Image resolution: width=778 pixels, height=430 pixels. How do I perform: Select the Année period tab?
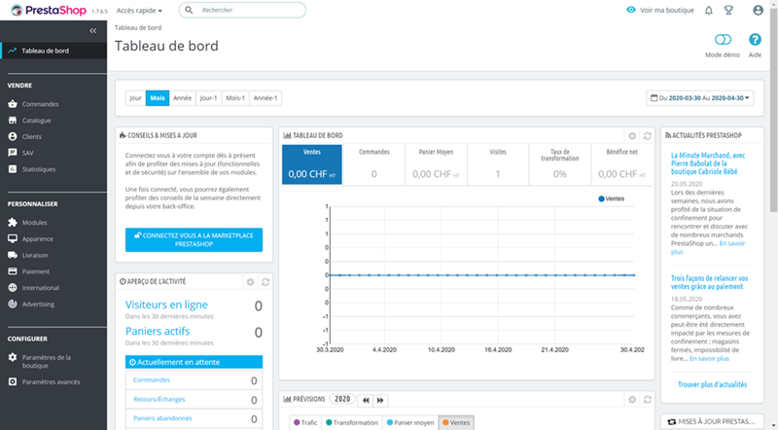pyautogui.click(x=183, y=98)
